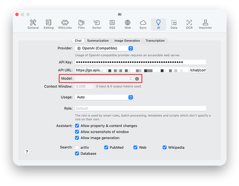Open the Sync cloud icon
The width and height of the screenshot is (239, 186).
[143, 25]
